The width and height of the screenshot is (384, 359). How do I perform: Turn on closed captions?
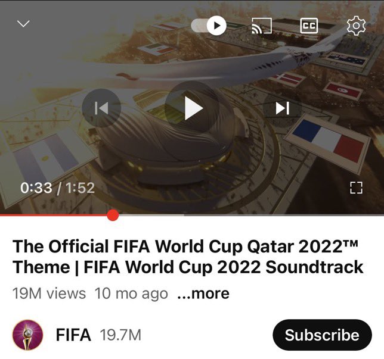[x=309, y=26]
